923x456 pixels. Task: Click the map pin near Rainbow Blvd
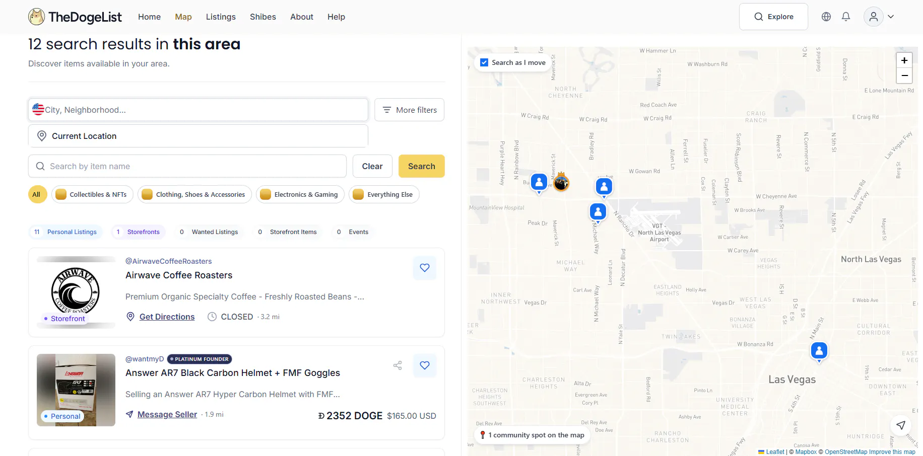pyautogui.click(x=539, y=182)
